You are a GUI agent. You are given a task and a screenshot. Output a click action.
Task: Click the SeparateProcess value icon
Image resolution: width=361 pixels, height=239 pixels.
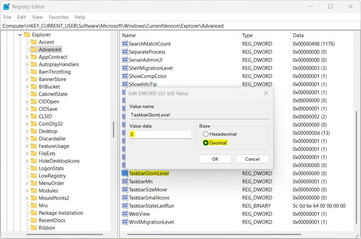[x=125, y=52]
